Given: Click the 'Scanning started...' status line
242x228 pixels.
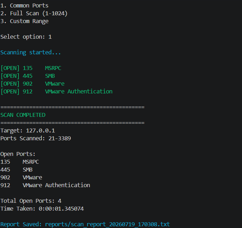Looking at the screenshot, I should point(31,53).
